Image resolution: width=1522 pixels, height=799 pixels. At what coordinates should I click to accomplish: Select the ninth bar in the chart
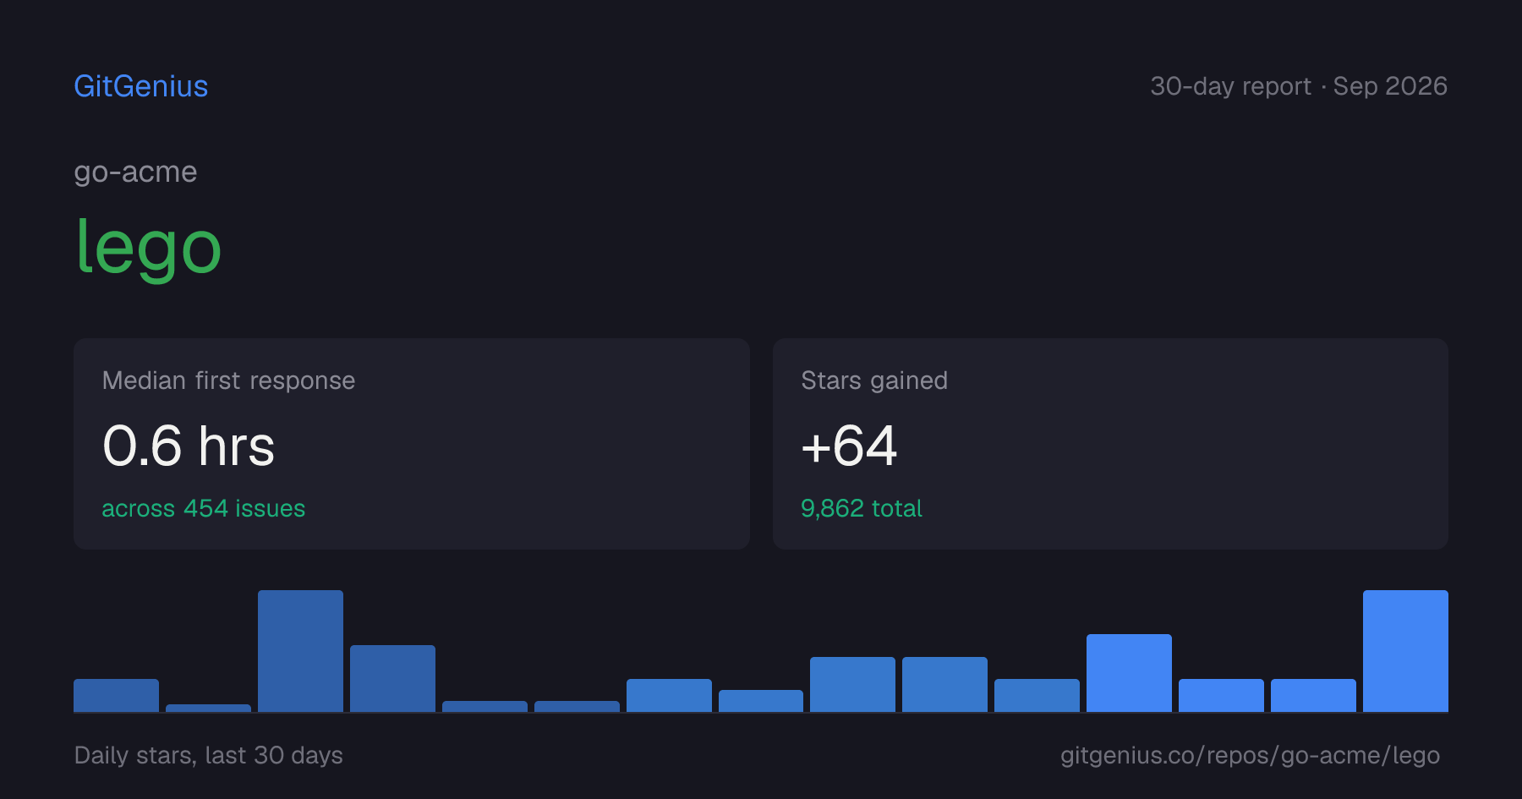click(x=852, y=684)
